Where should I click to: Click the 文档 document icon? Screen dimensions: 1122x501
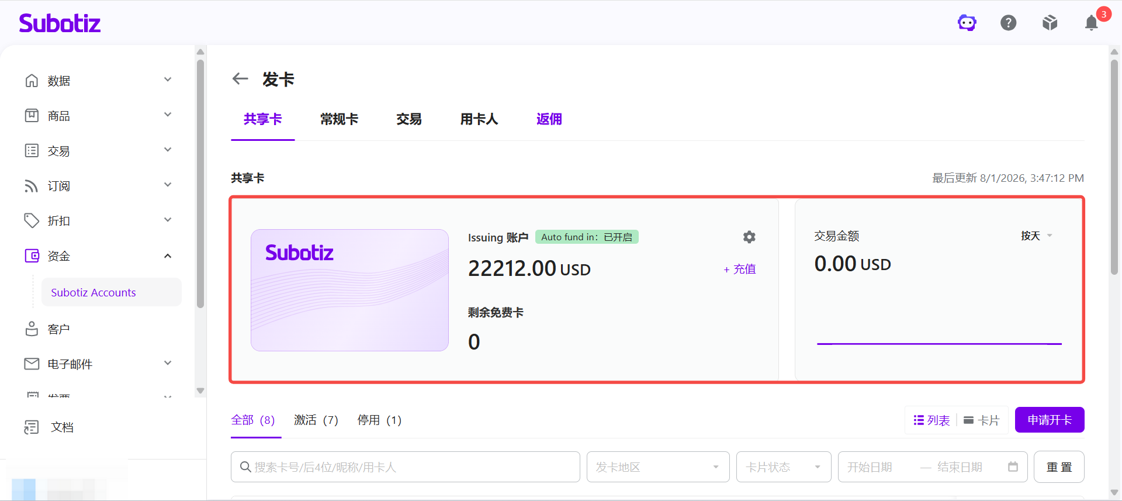32,427
